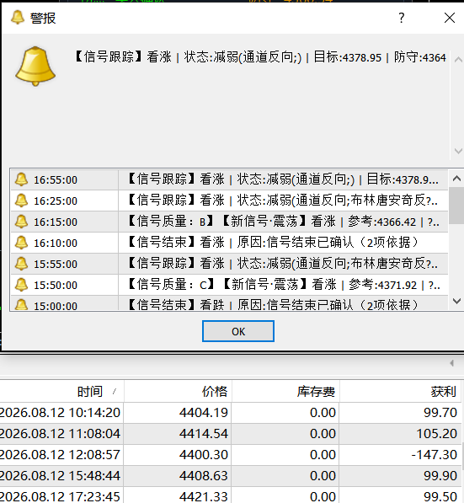
Task: Select the trade row with profit -147.30
Action: point(231,455)
